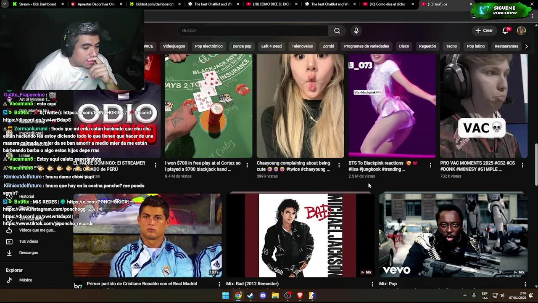Screen dimensions: 538x303
Task: Open the Historial icon in the sidebar
Action: [x=9, y=197]
